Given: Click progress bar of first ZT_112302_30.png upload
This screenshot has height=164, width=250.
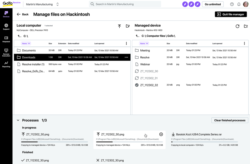Looking at the screenshot, I should pos(54,142).
